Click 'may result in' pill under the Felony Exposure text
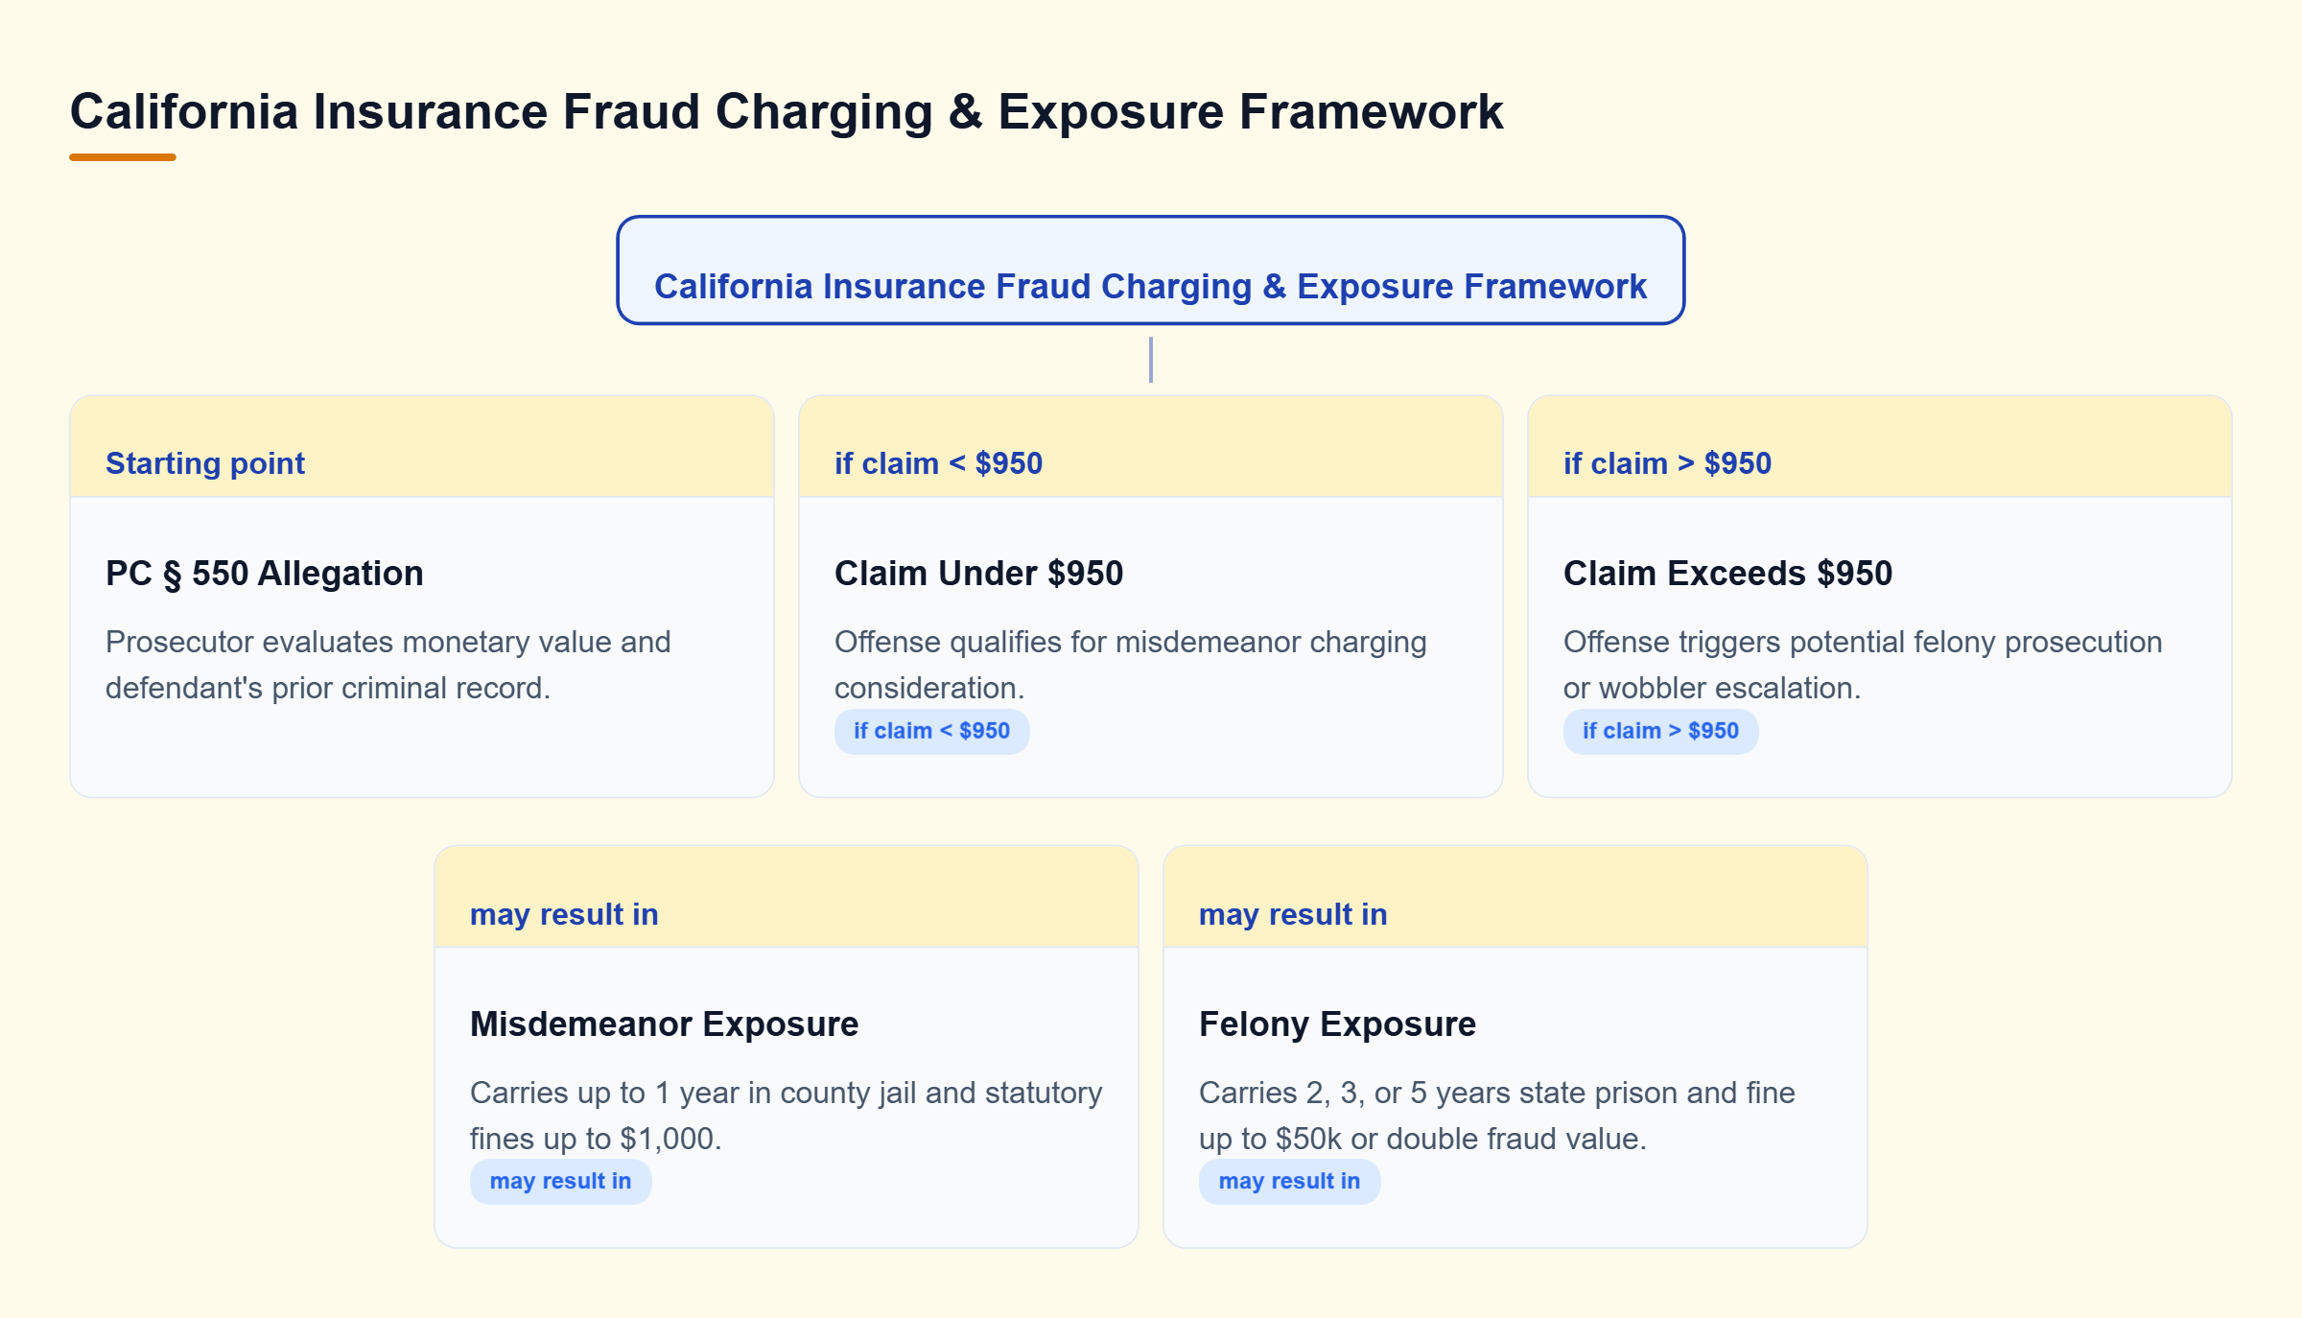This screenshot has width=2302, height=1318. click(1290, 1182)
